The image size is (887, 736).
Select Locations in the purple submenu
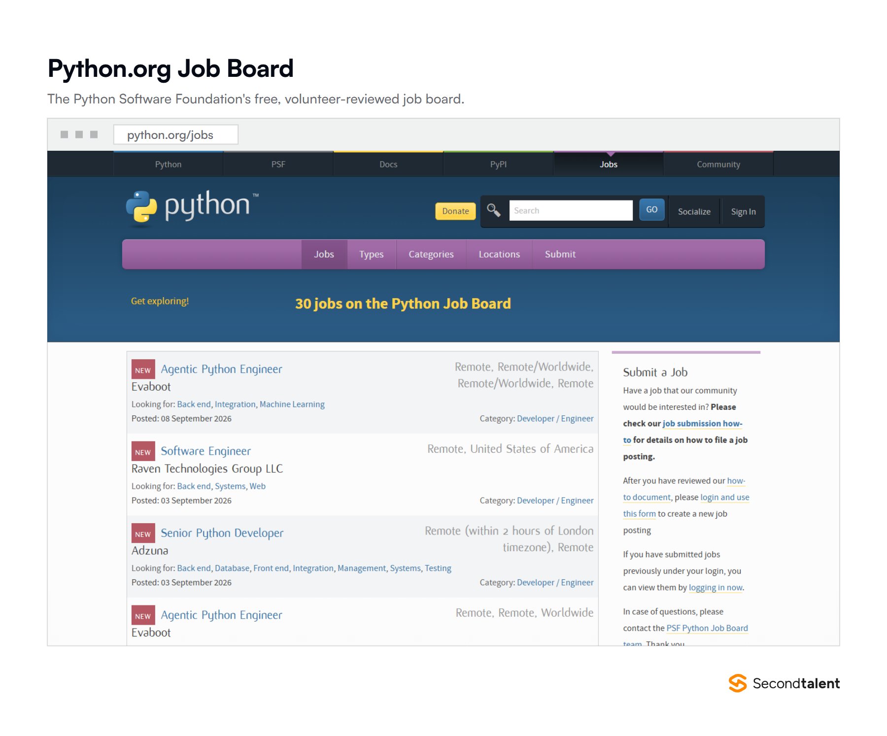coord(499,254)
